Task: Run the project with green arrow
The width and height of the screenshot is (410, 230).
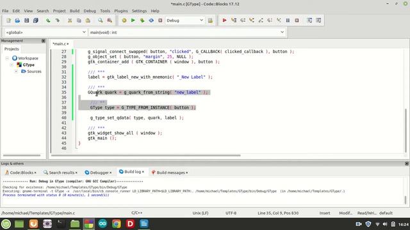Action: click(x=133, y=20)
